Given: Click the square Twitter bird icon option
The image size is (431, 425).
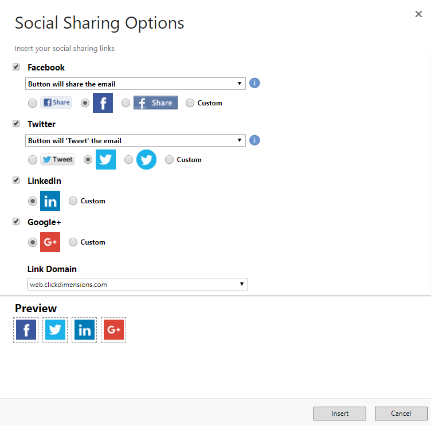Looking at the screenshot, I should (105, 160).
